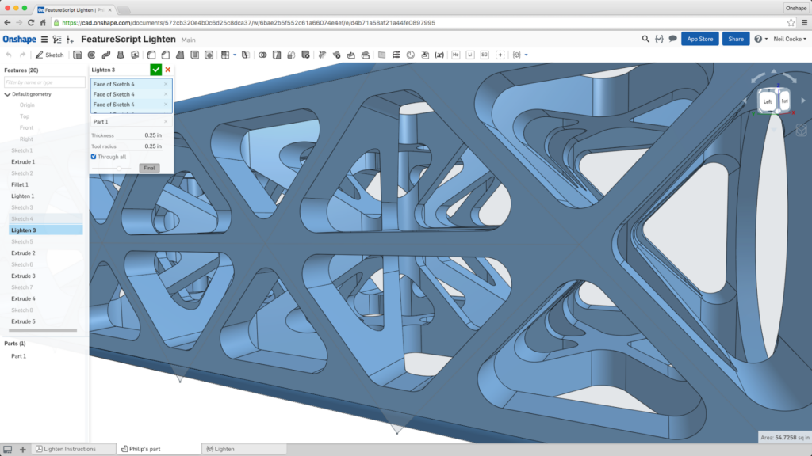Click the SG custom feature icon

point(485,55)
